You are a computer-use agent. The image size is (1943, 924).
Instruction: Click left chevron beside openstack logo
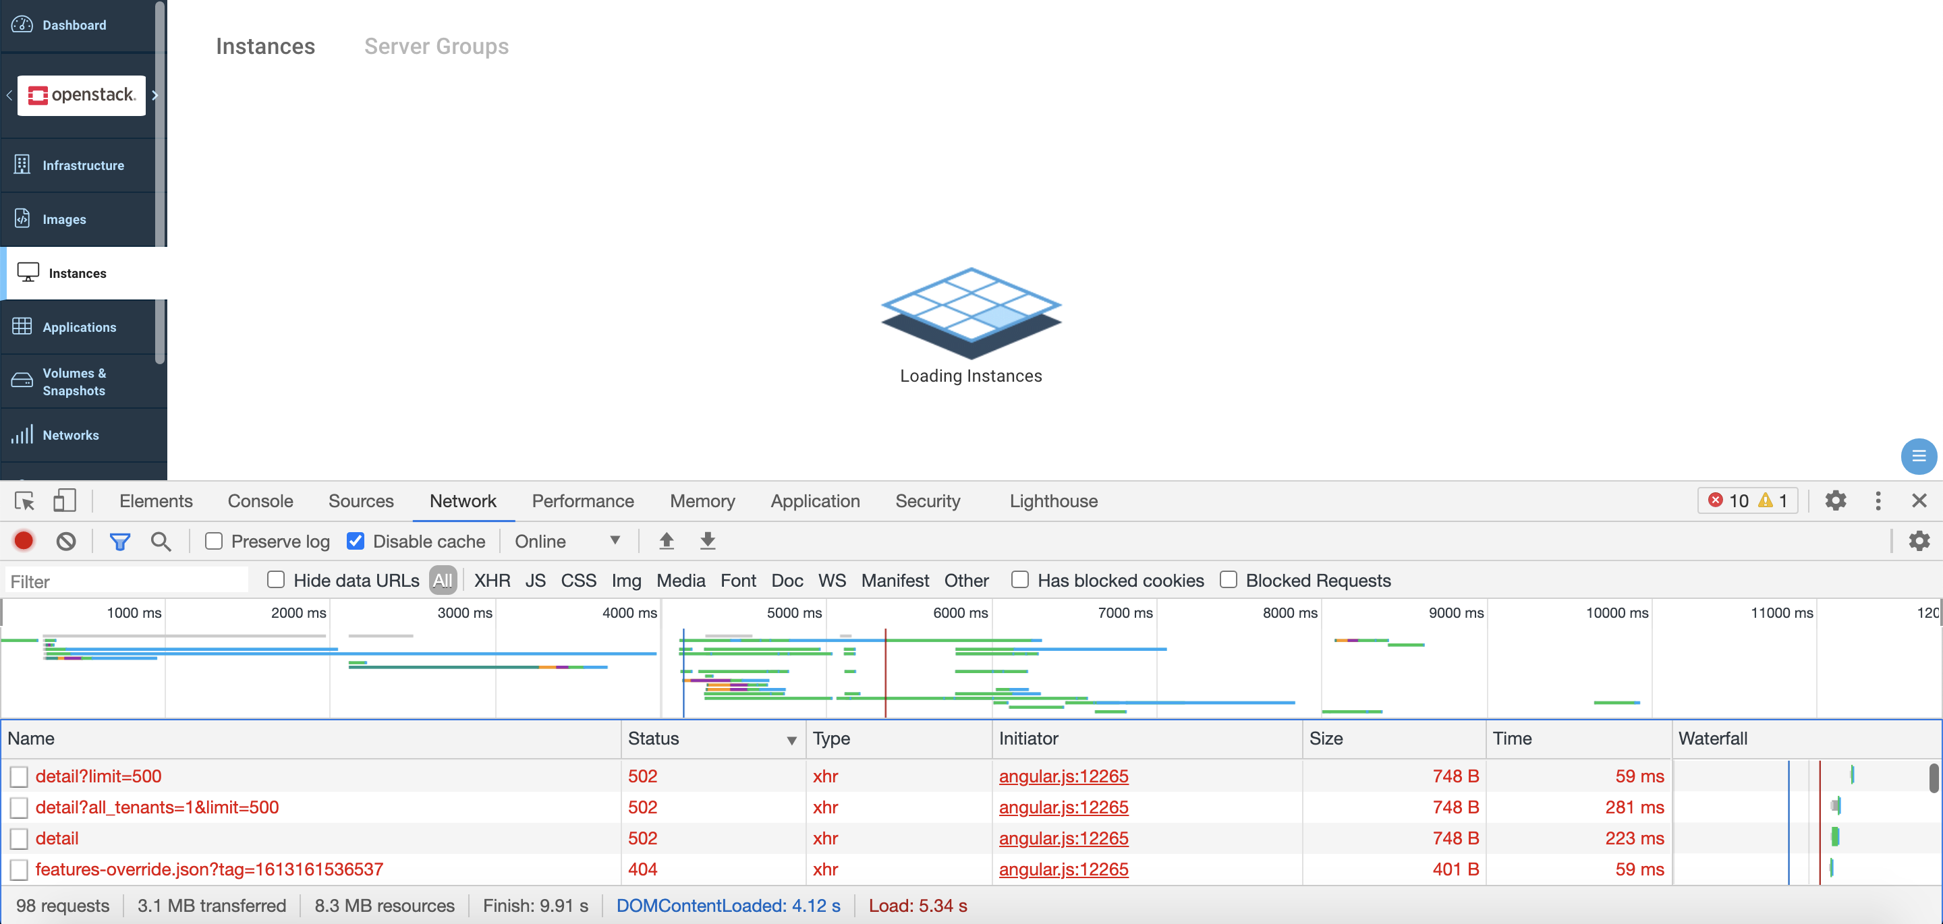coord(9,95)
